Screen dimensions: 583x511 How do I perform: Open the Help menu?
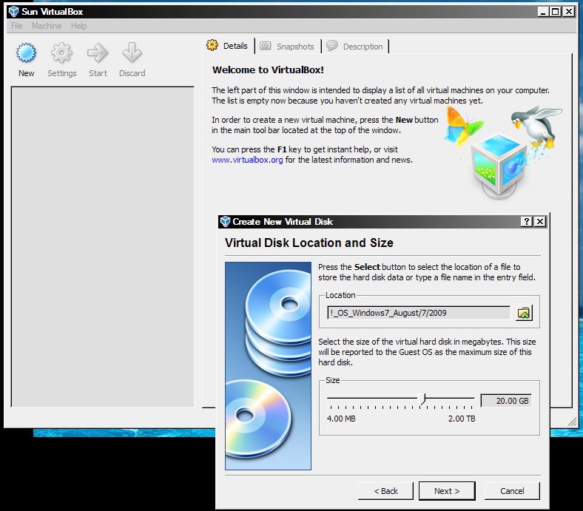coord(79,26)
